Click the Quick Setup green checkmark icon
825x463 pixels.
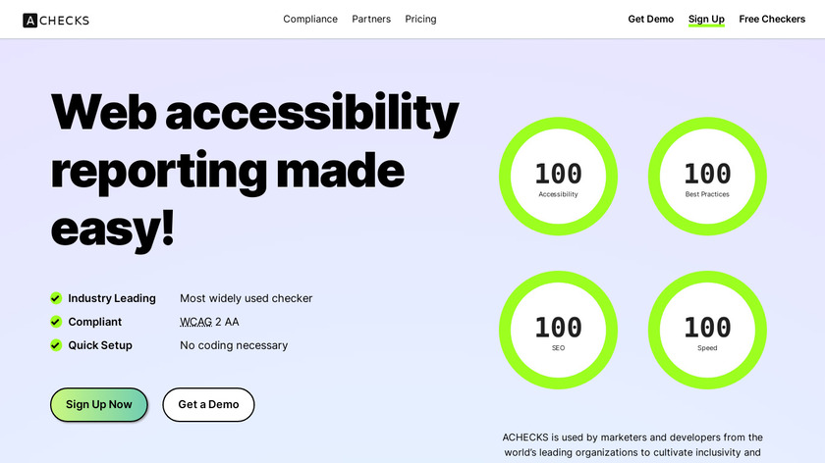coord(56,345)
